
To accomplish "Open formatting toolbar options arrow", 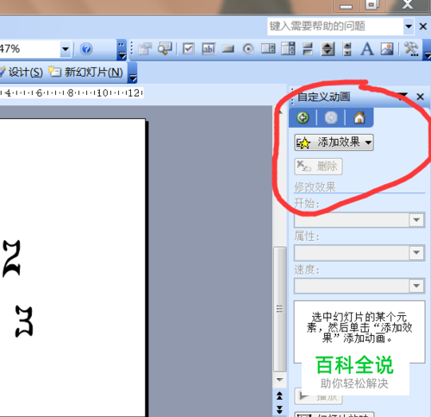I will coord(132,73).
